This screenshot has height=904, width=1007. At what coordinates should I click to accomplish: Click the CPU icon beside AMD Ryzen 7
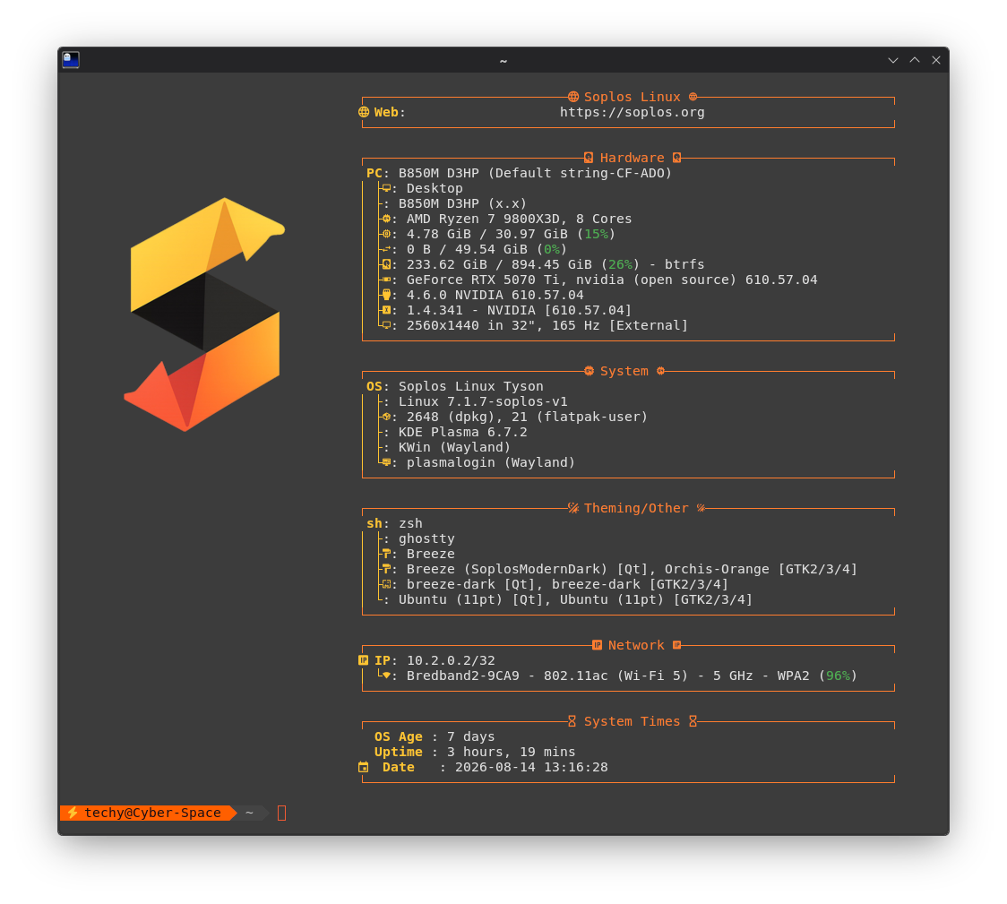pos(387,219)
